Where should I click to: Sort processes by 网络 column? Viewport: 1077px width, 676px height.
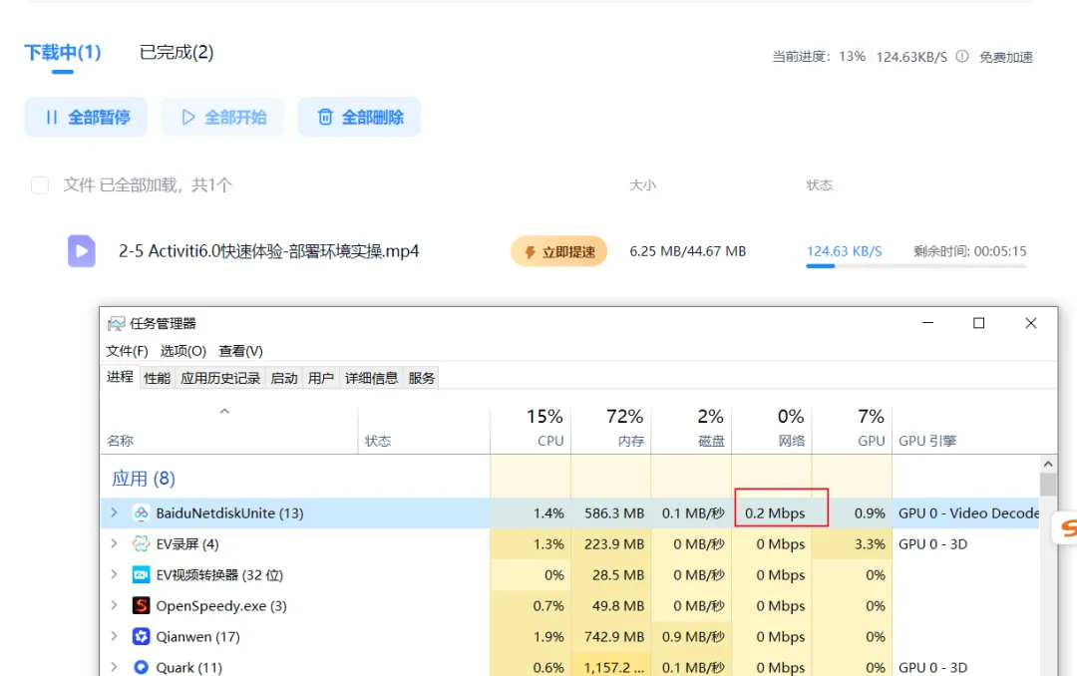click(x=772, y=429)
